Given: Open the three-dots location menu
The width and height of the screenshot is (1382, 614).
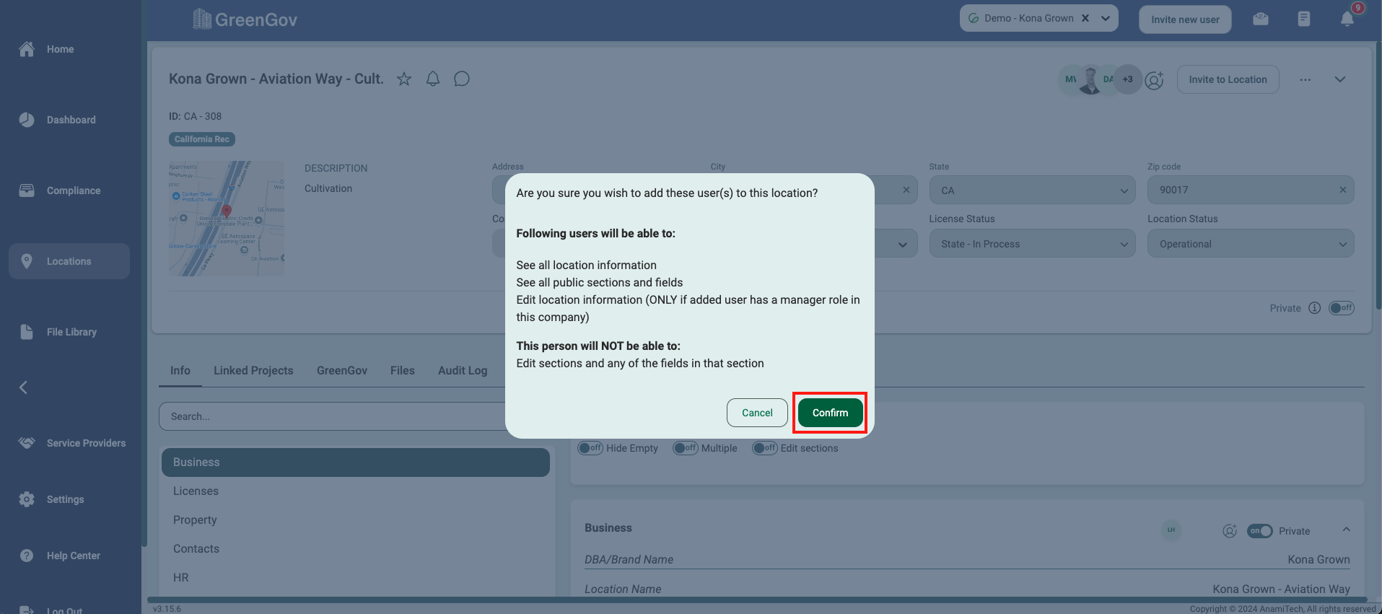Looking at the screenshot, I should (x=1306, y=79).
